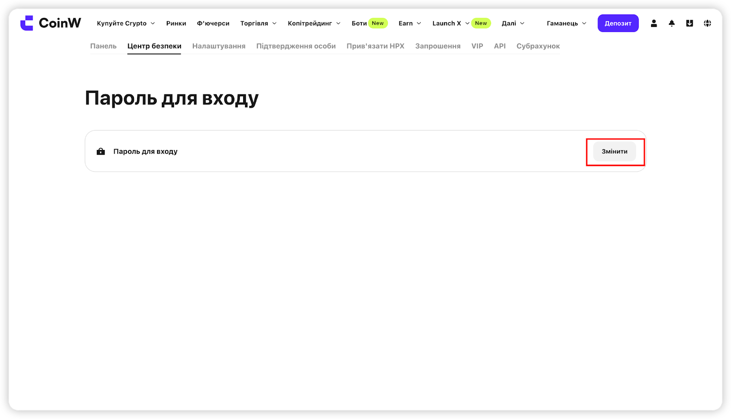731x419 pixels.
Task: Open the user profile icon
Action: coord(654,23)
